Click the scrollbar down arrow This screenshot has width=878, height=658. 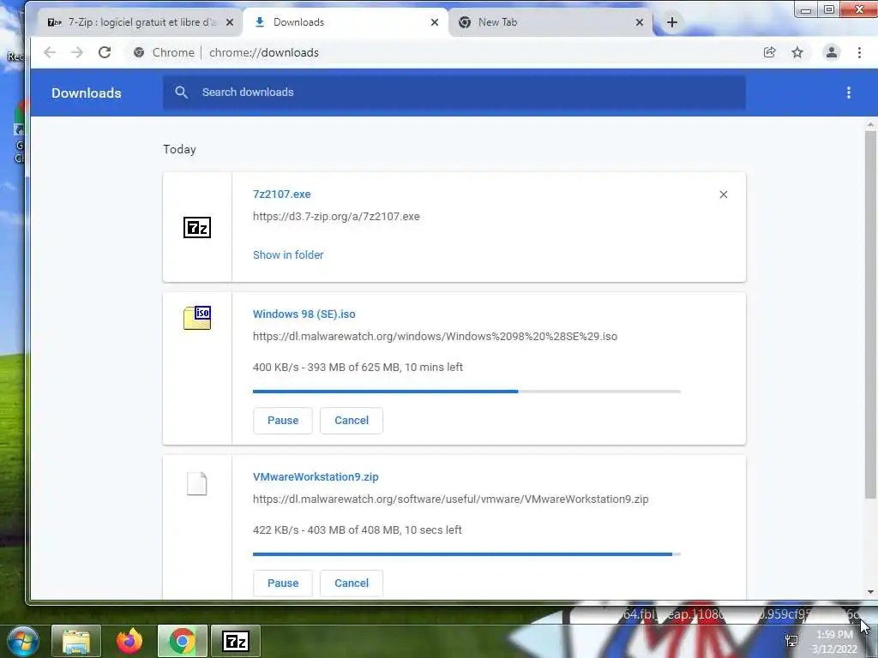click(870, 592)
